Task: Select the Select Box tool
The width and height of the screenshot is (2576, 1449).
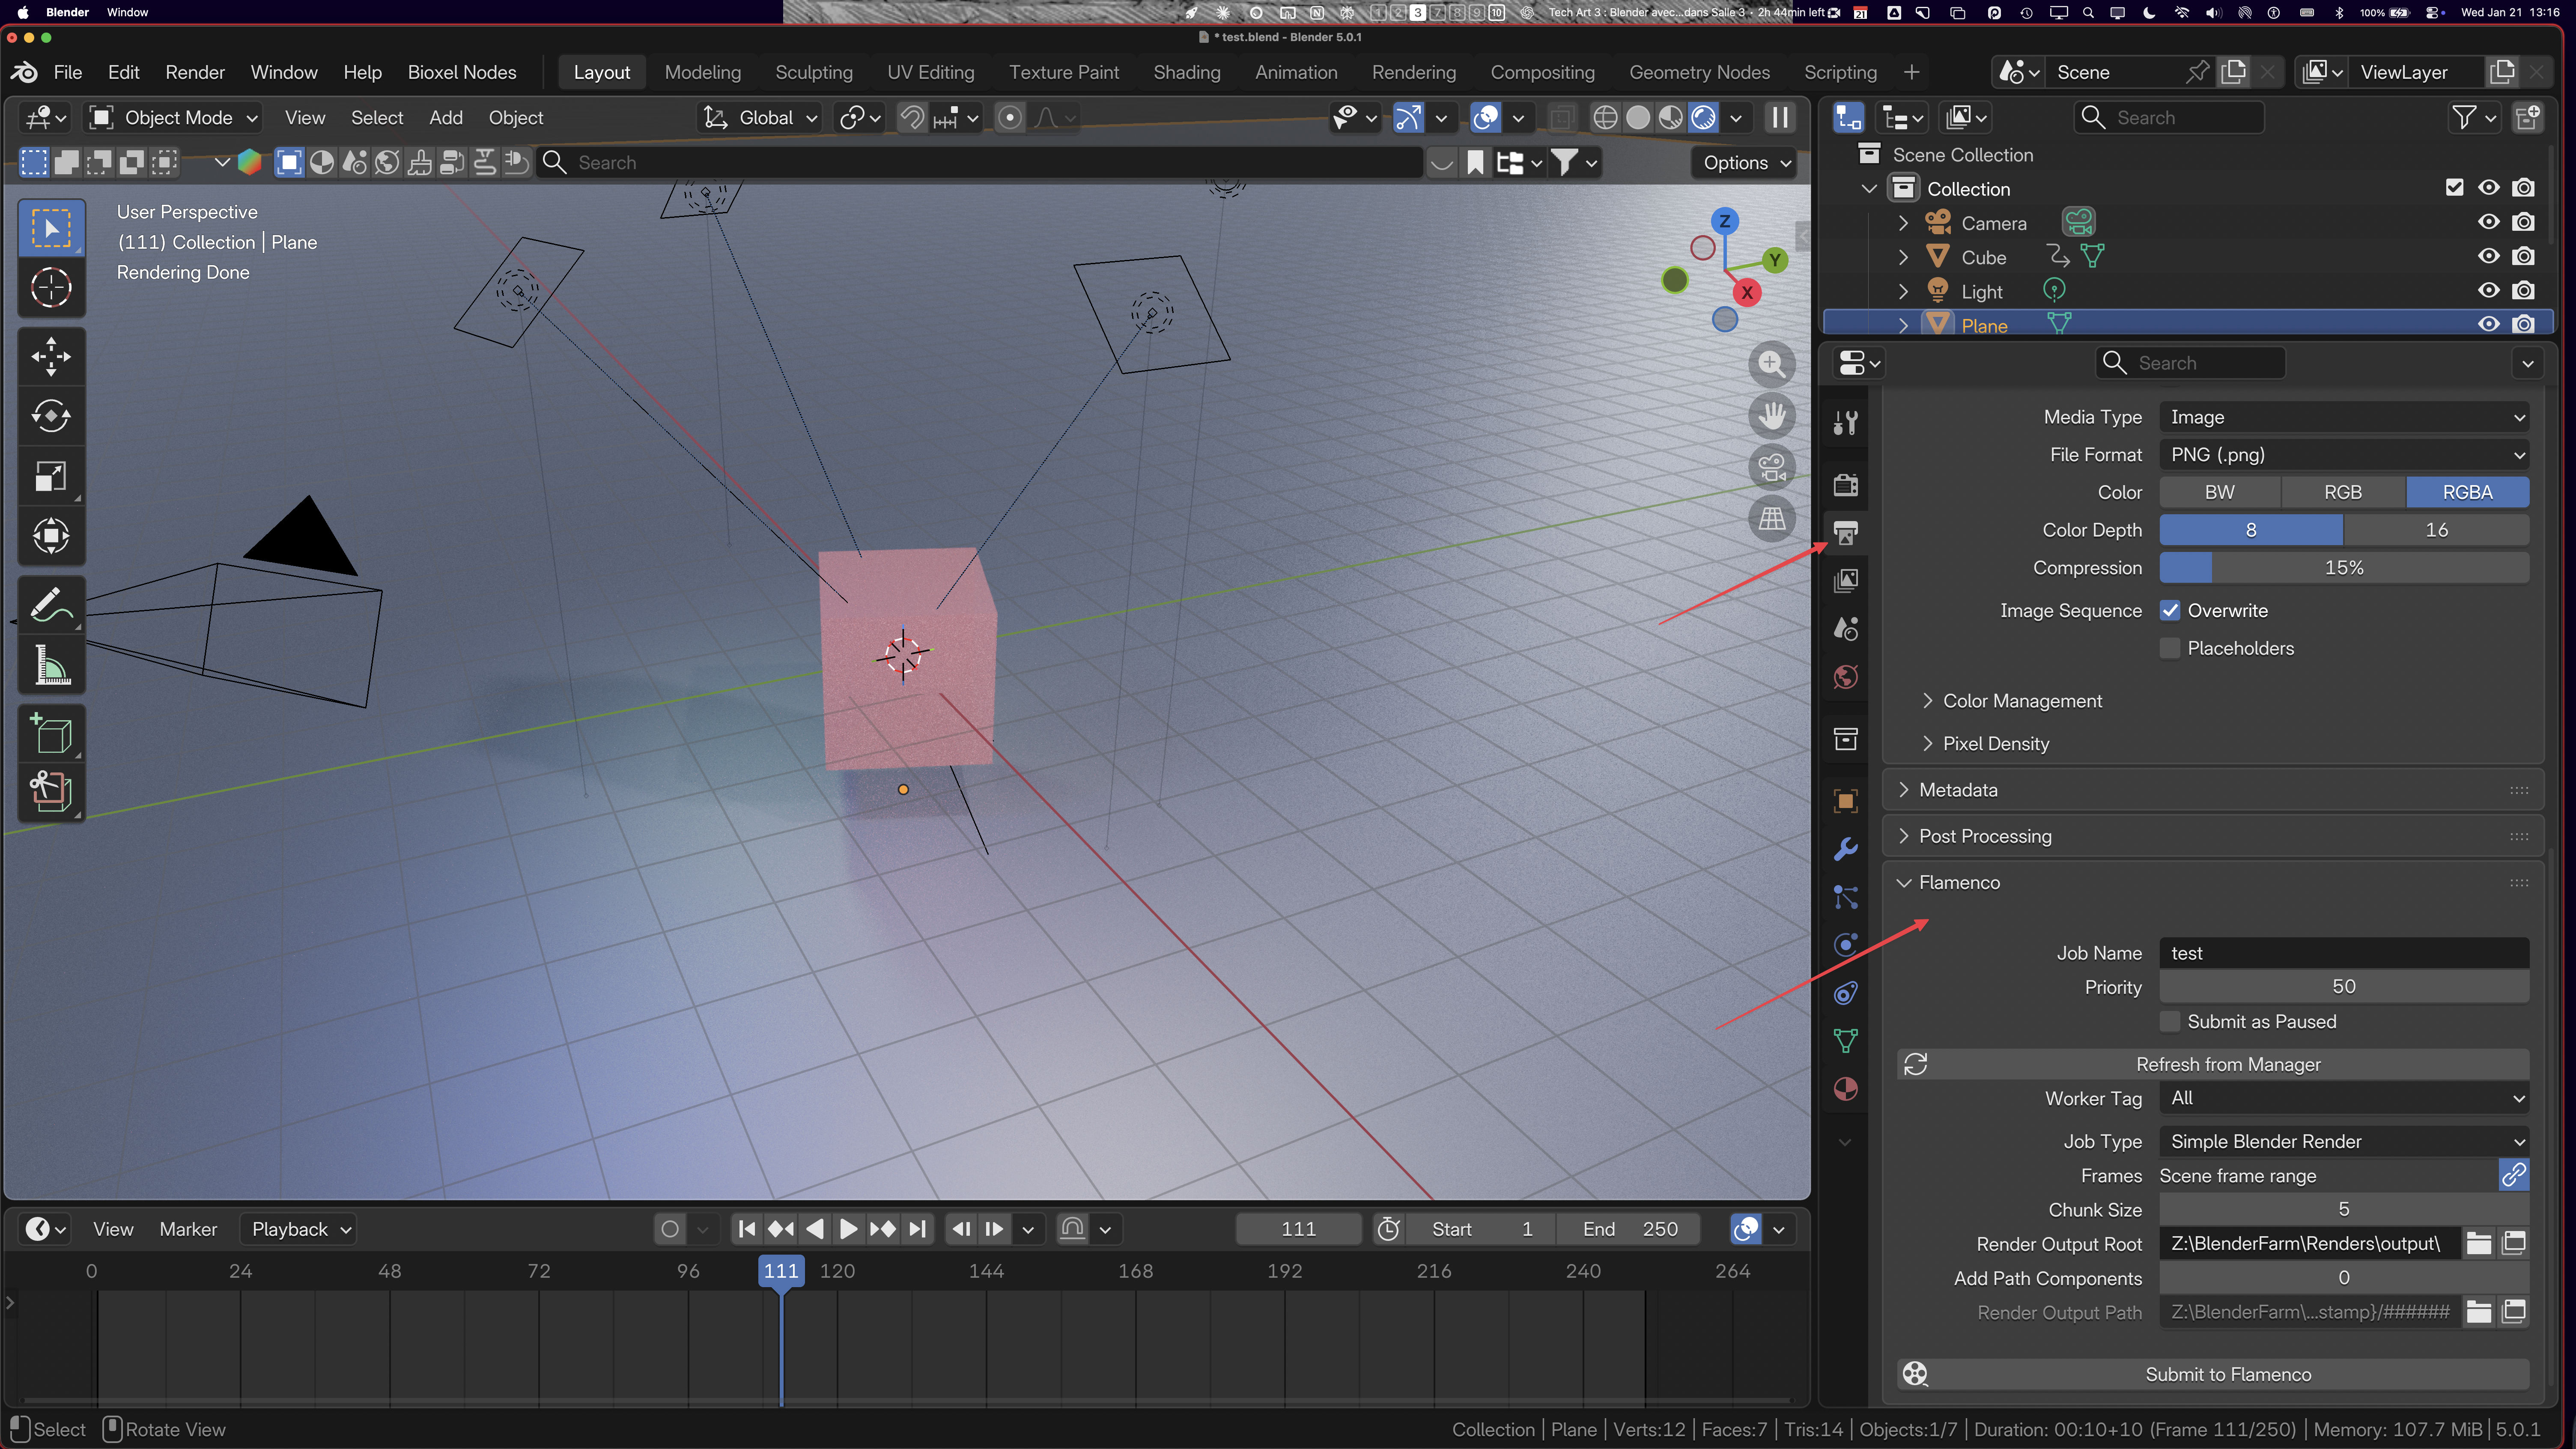Action: [51, 228]
